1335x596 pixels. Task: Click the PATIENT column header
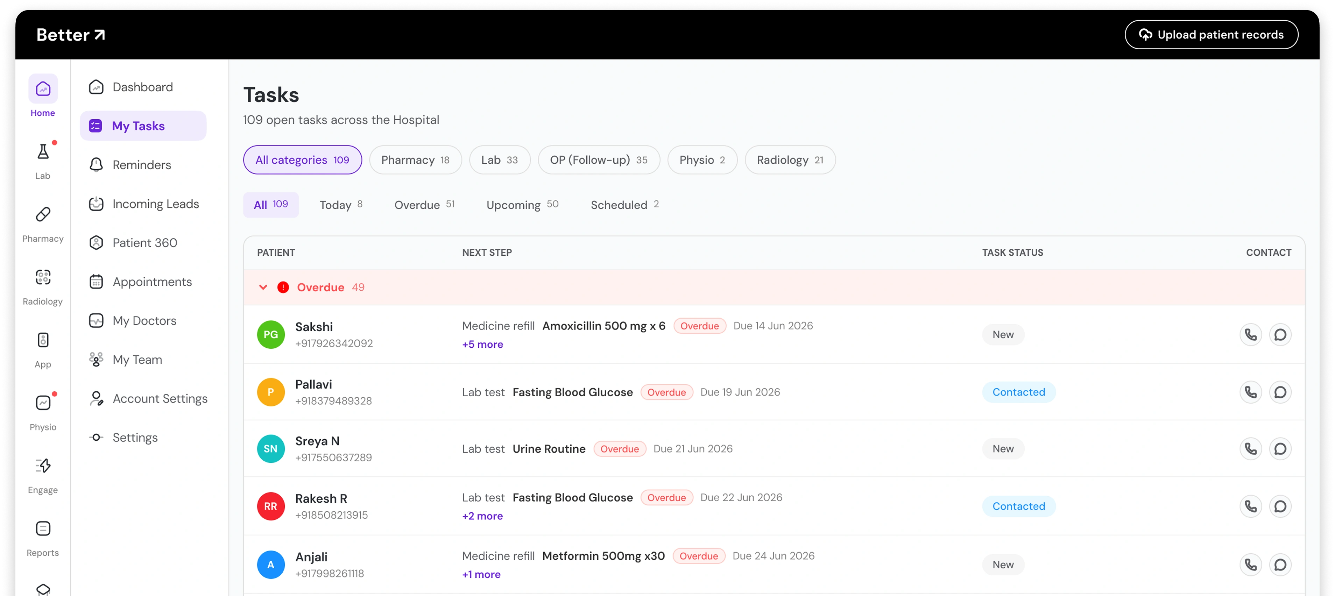pos(276,253)
